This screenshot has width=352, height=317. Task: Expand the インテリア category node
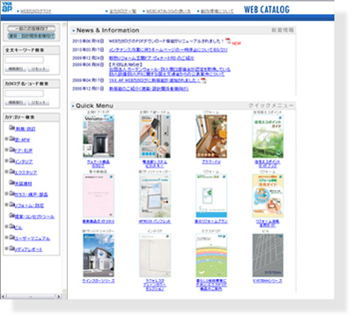6,160
